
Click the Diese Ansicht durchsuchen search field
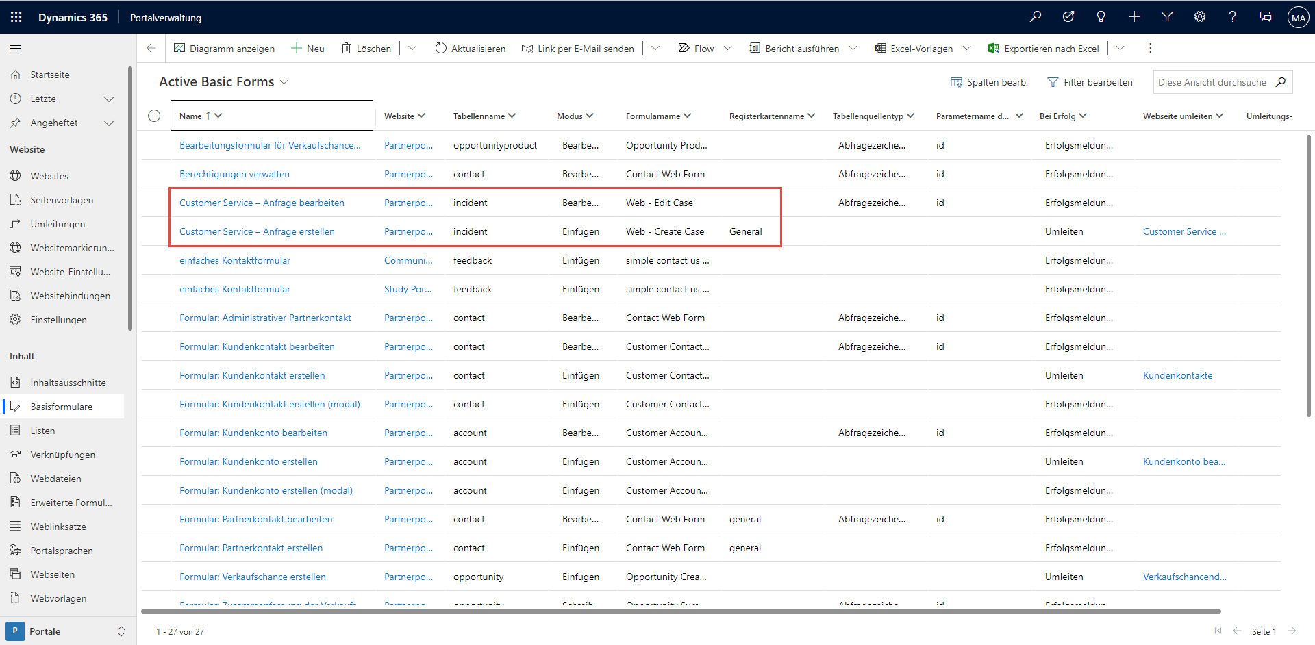[1212, 82]
